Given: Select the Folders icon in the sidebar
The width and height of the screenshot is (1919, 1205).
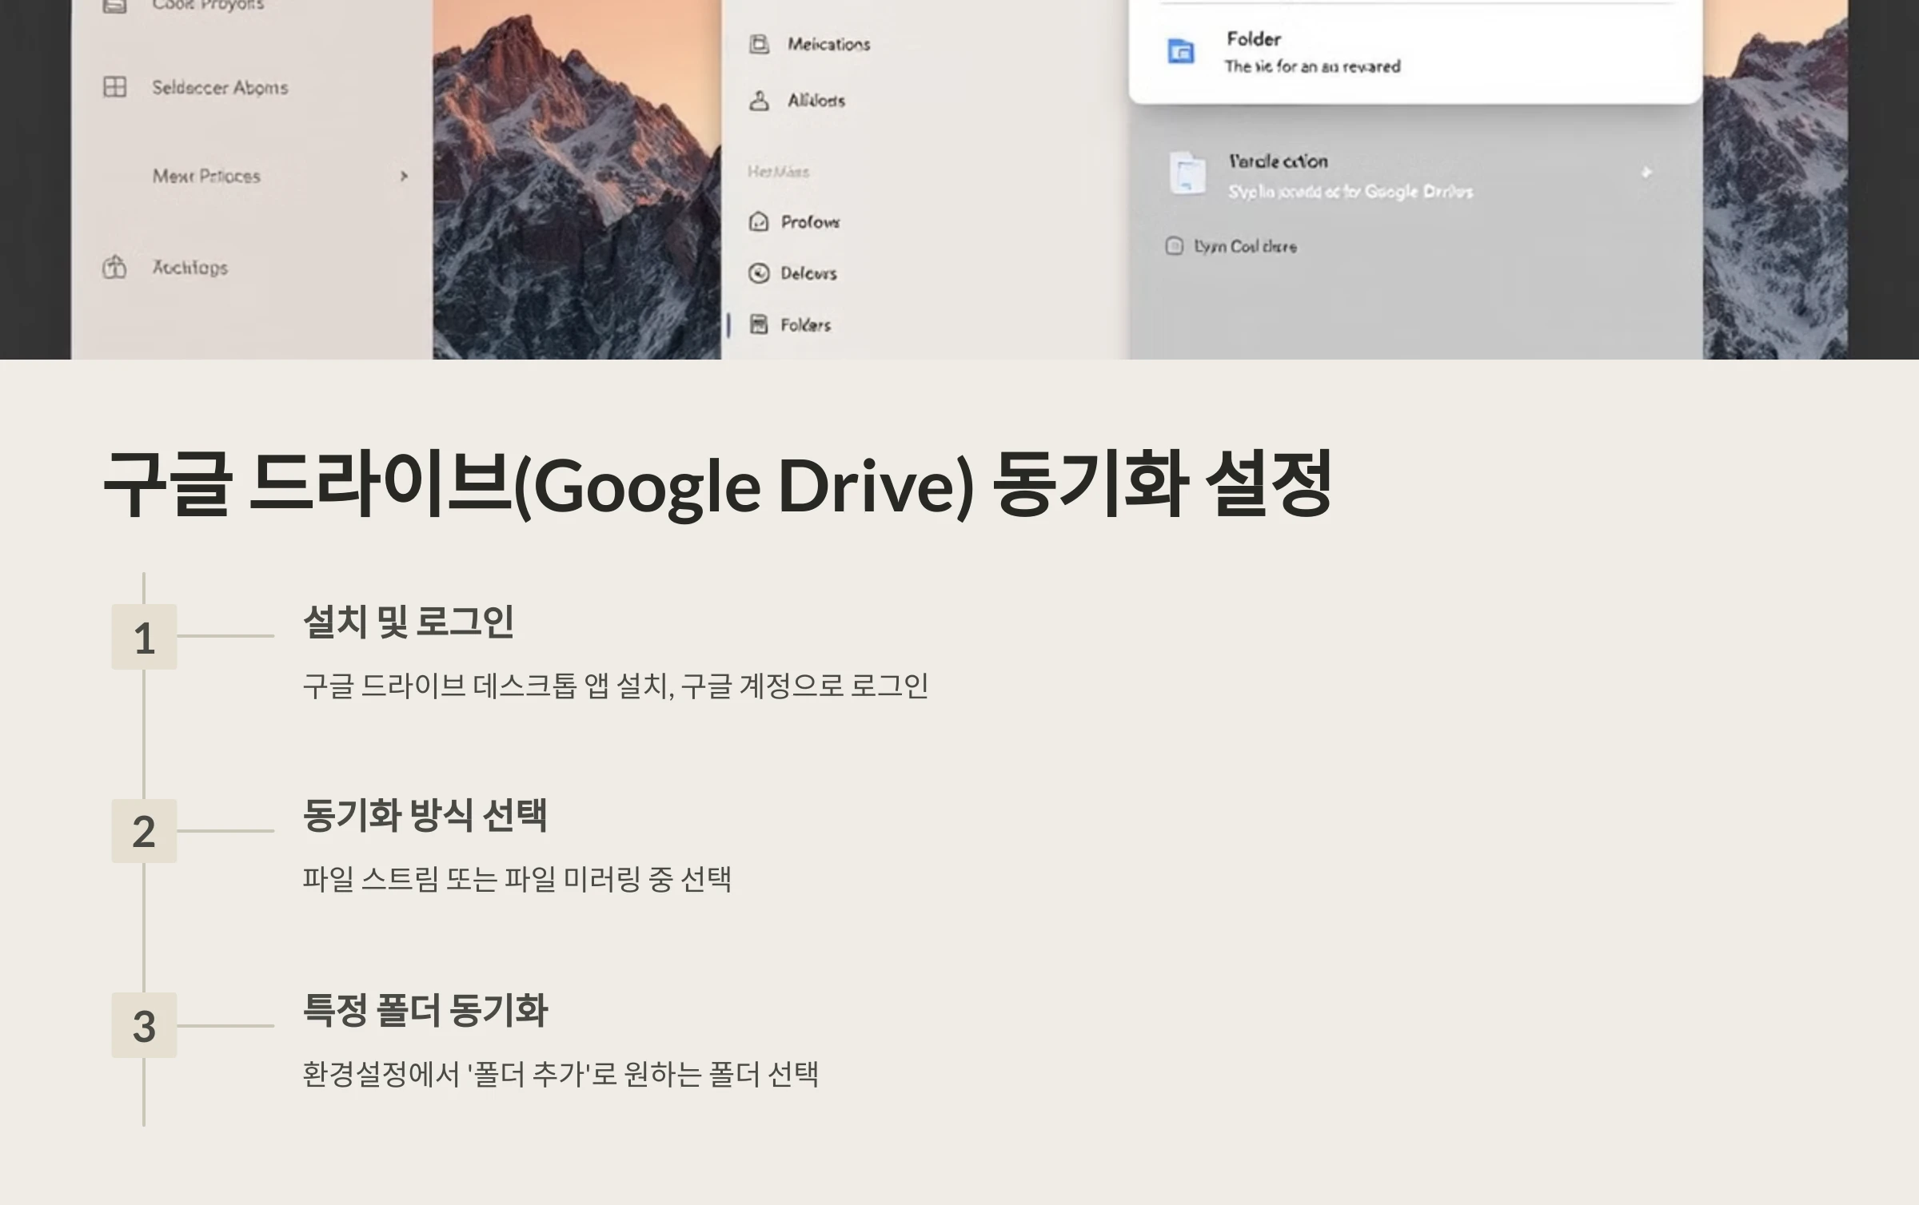Looking at the screenshot, I should tap(760, 324).
